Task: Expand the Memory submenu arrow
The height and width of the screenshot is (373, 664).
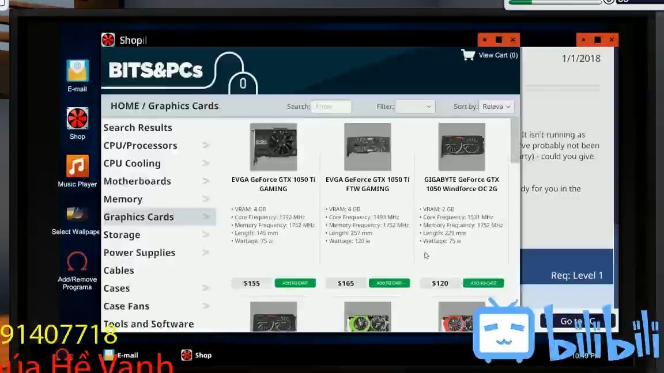Action: click(206, 199)
